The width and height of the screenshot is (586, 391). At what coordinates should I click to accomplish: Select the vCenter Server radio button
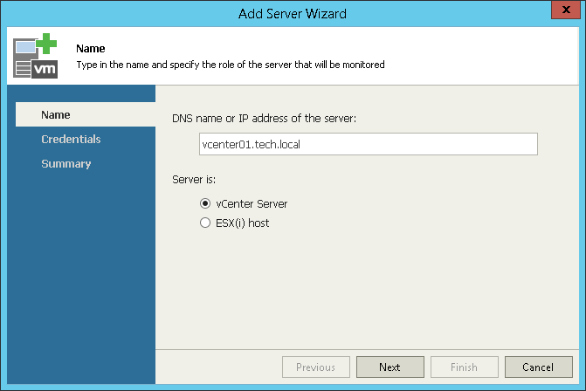pos(205,204)
